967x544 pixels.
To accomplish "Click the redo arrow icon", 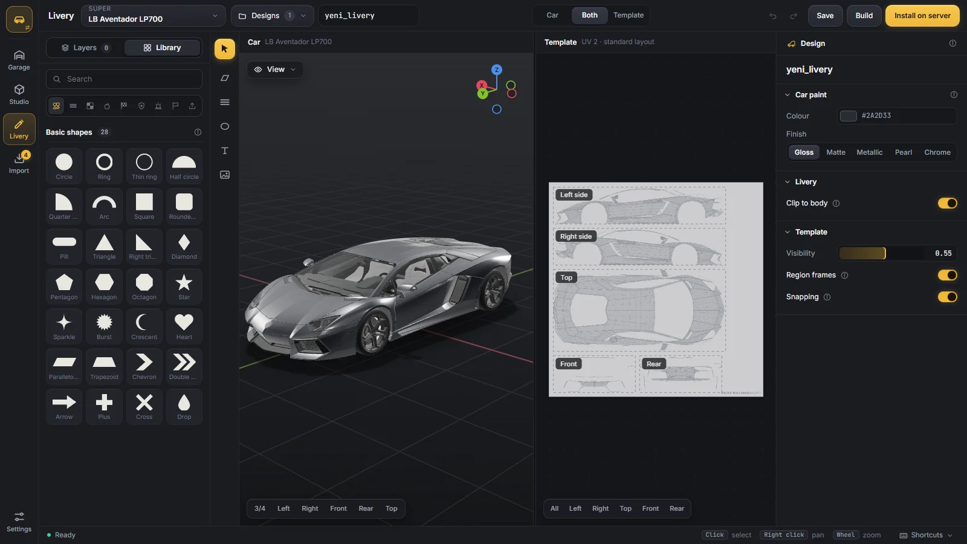I will click(794, 16).
